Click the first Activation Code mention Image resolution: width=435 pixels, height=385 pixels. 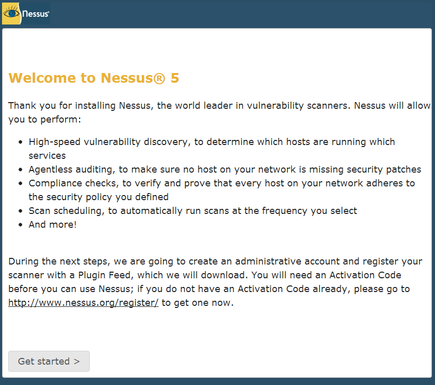(365, 275)
